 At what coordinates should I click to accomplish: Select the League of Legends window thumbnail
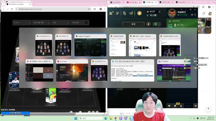pos(90,45)
